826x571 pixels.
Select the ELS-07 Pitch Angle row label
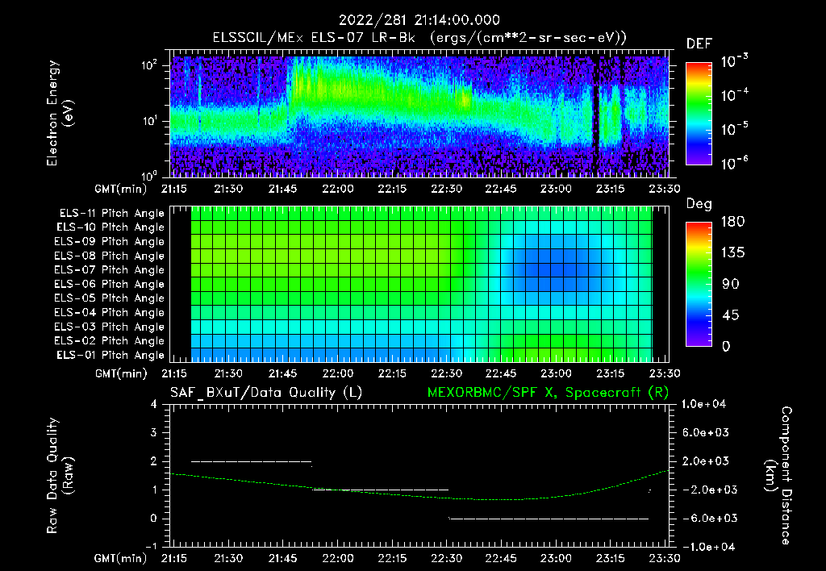[x=110, y=269]
